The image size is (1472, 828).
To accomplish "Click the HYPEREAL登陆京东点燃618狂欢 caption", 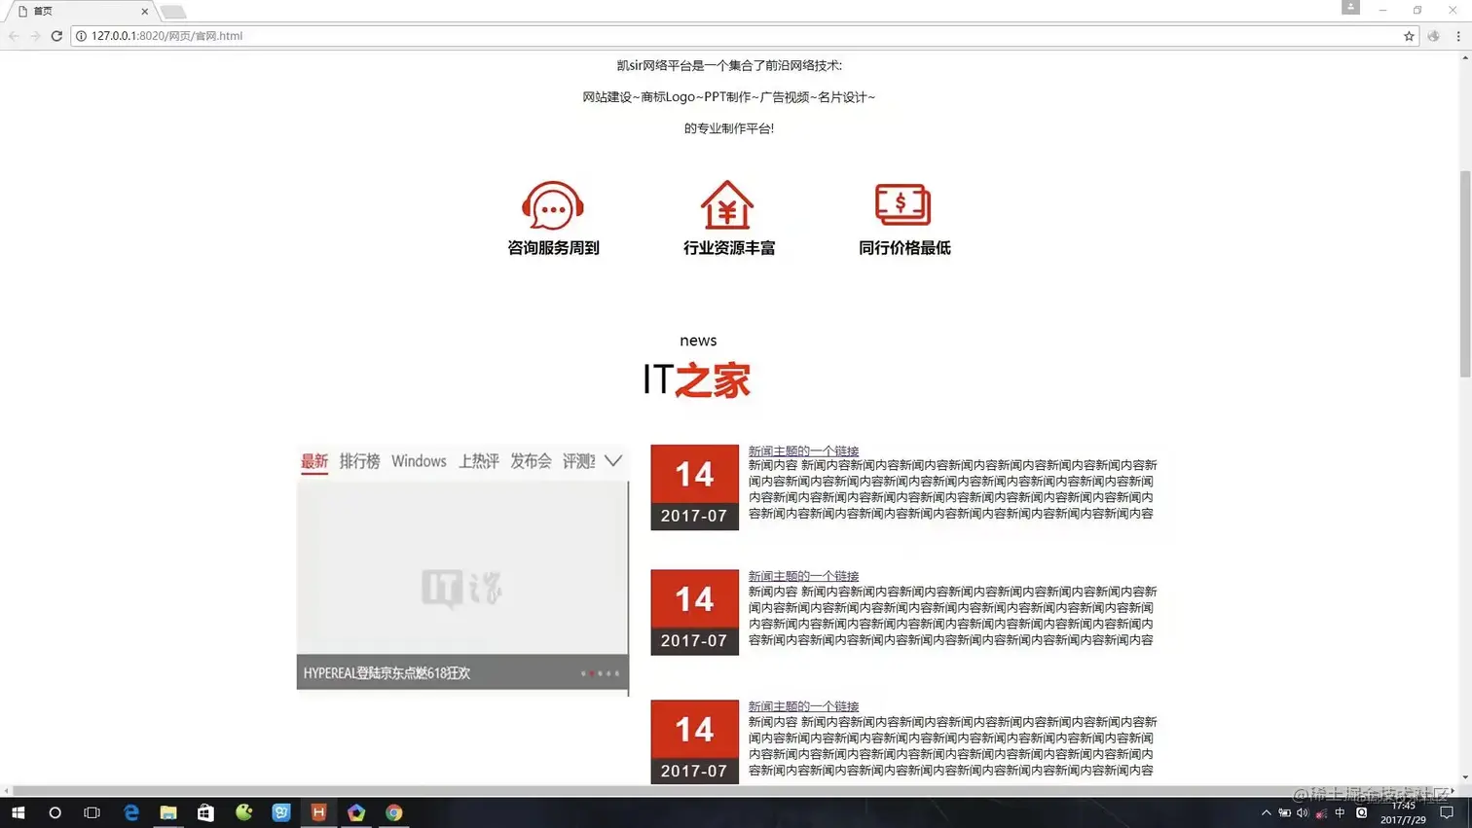I will pyautogui.click(x=386, y=673).
